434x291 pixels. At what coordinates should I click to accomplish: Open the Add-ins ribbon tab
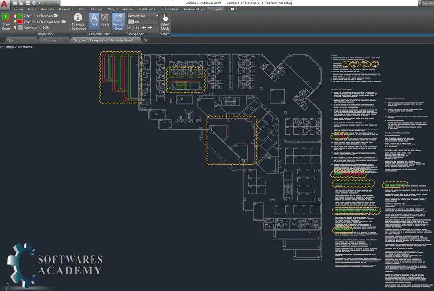point(128,9)
